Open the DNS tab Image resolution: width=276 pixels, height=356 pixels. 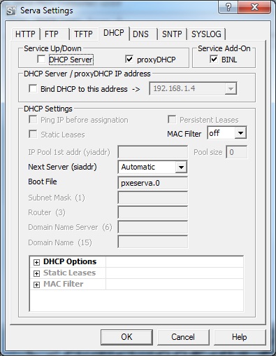click(140, 34)
